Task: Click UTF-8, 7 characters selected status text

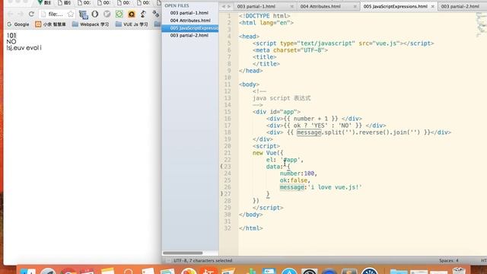Action: 203,260
